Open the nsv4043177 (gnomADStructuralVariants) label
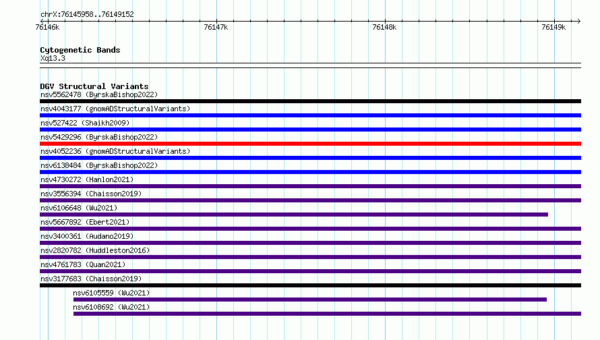 (x=115, y=109)
